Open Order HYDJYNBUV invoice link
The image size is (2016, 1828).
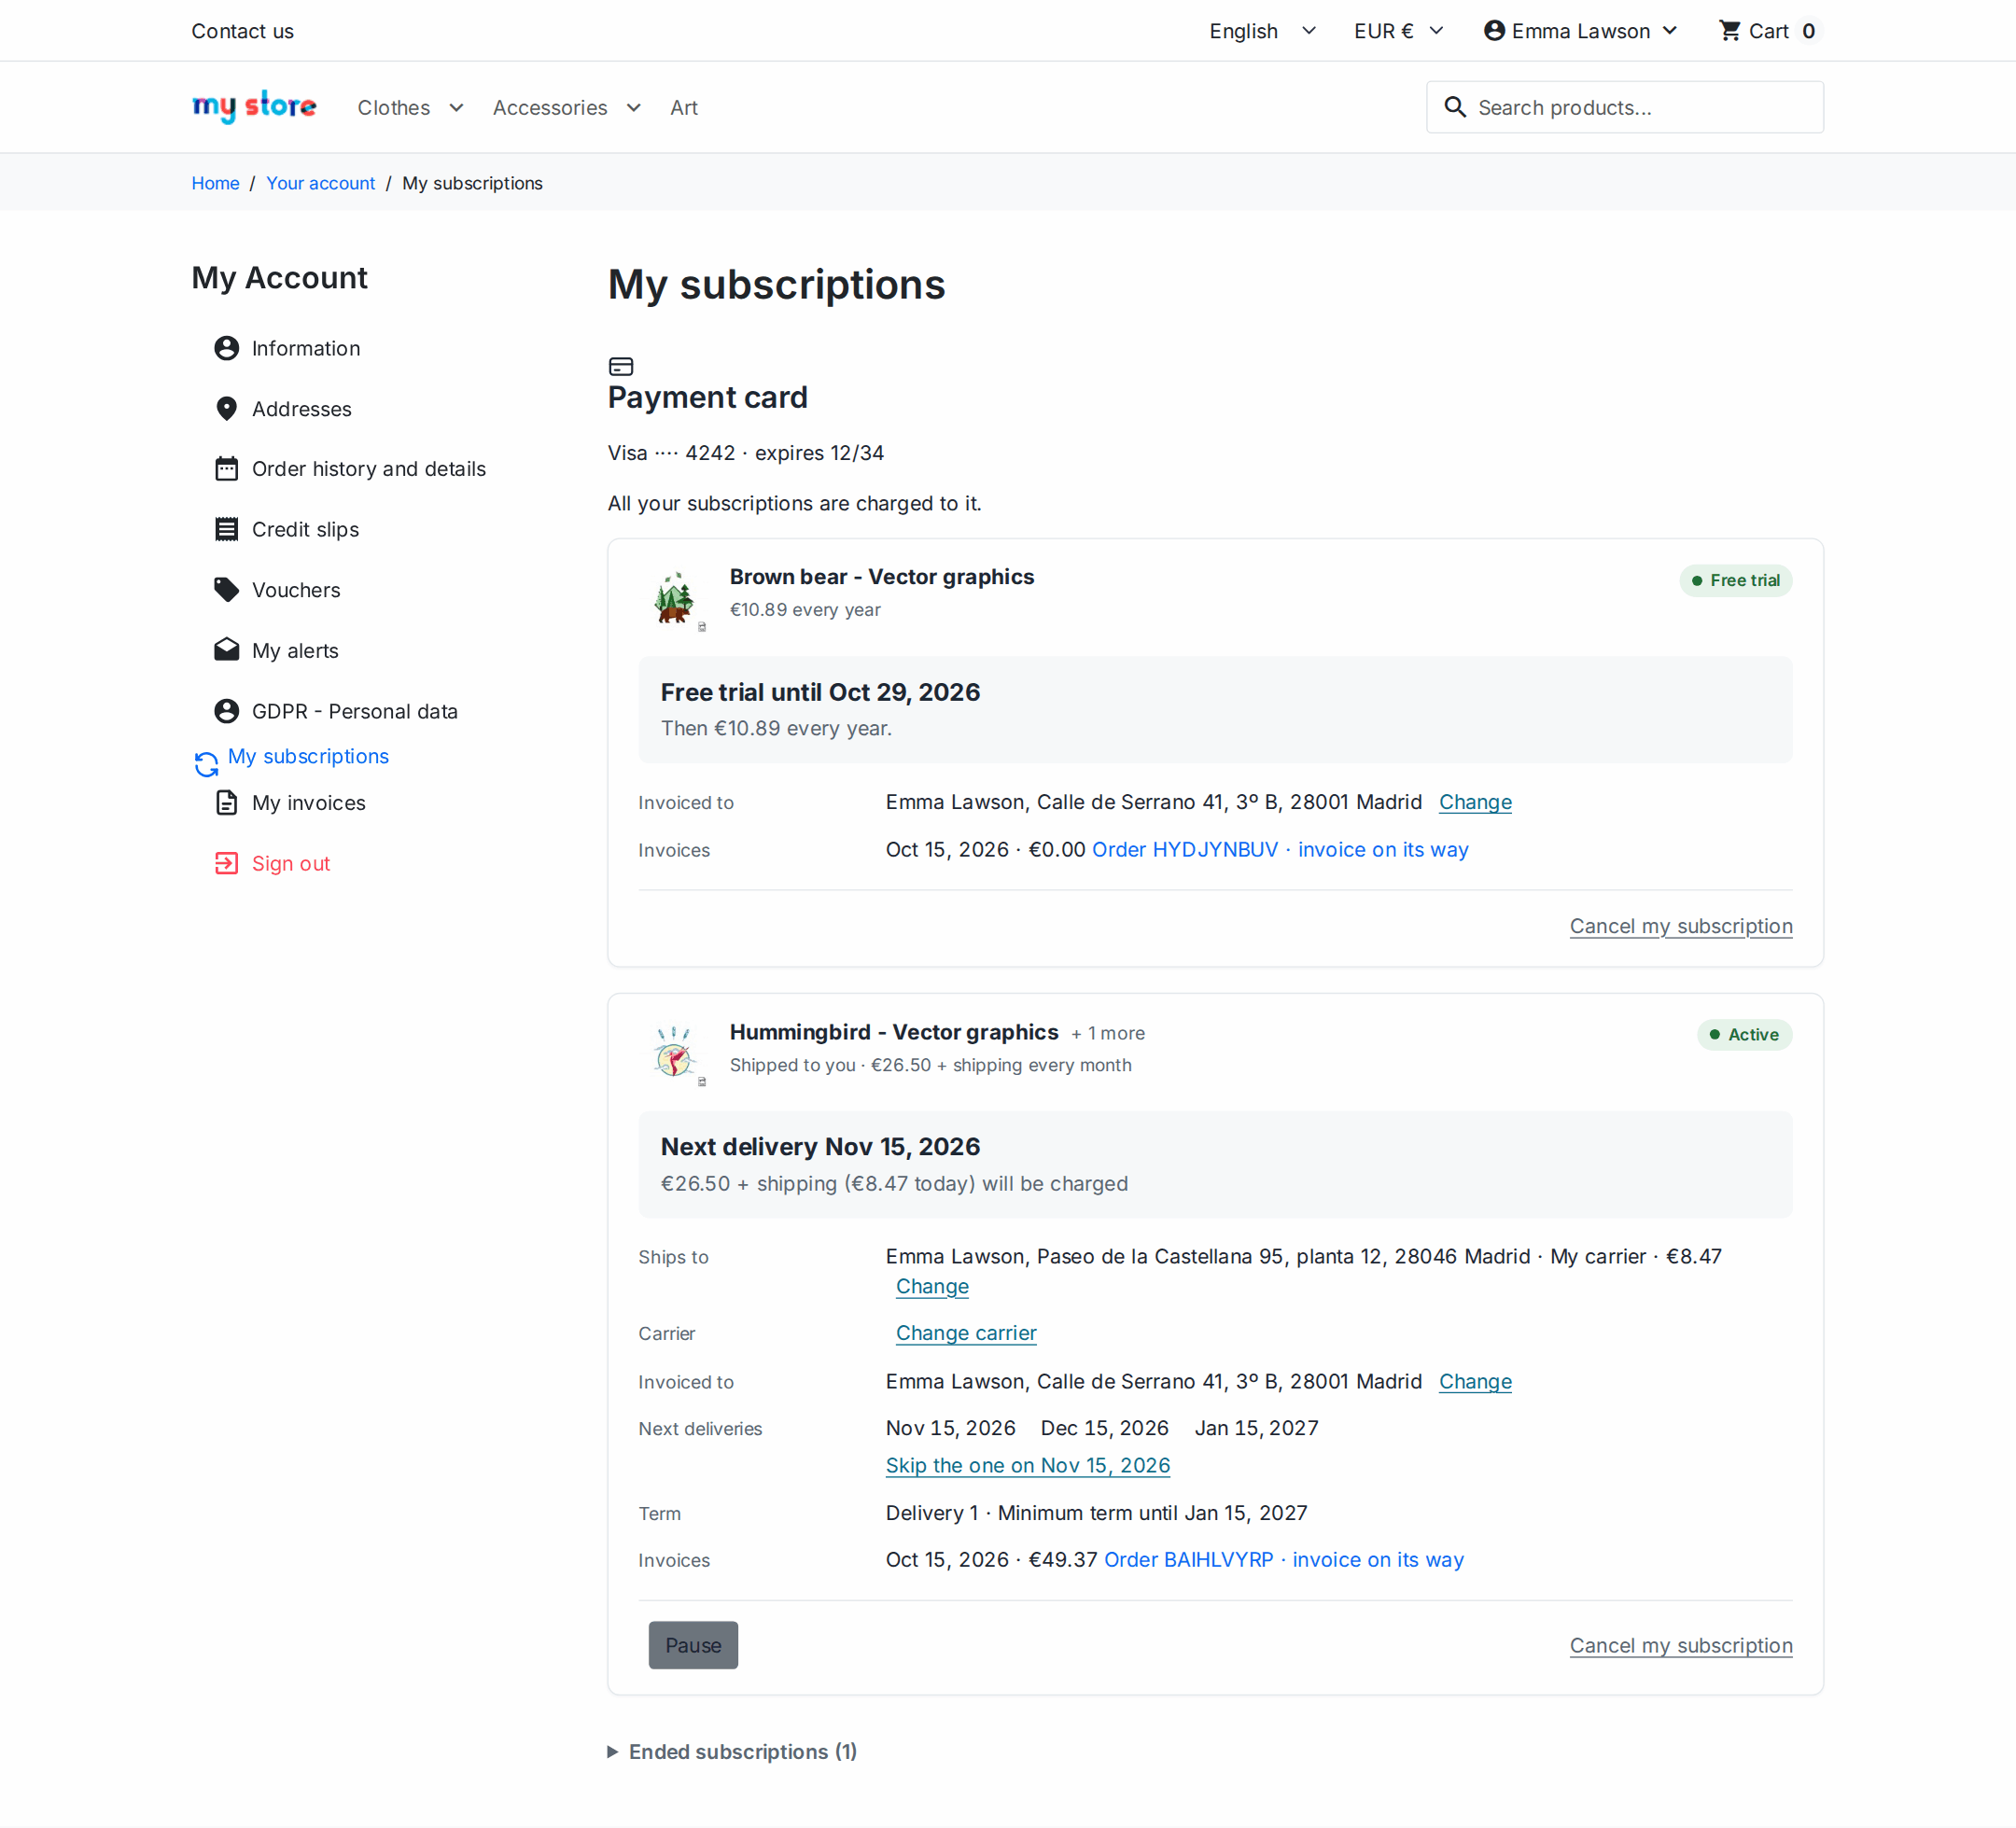pos(1280,849)
